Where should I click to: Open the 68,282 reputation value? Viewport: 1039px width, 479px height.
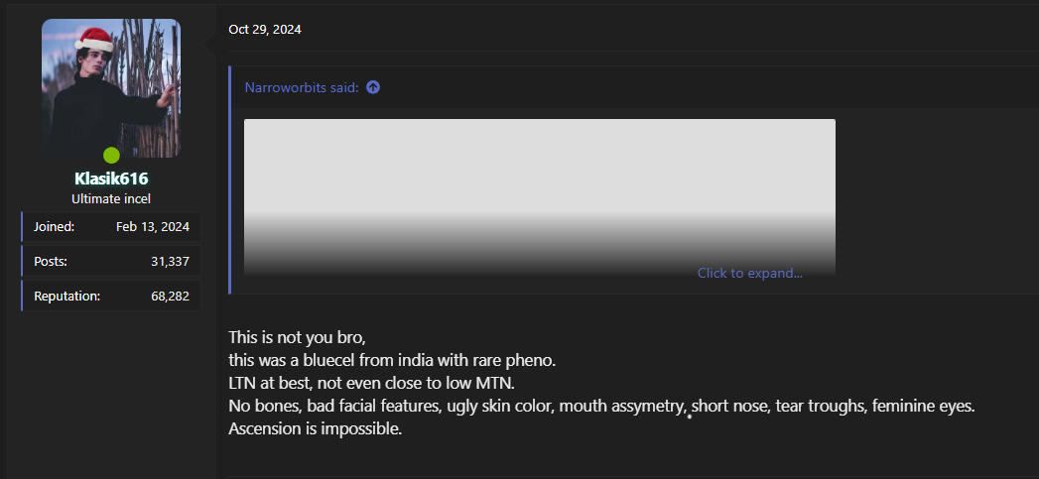[170, 296]
